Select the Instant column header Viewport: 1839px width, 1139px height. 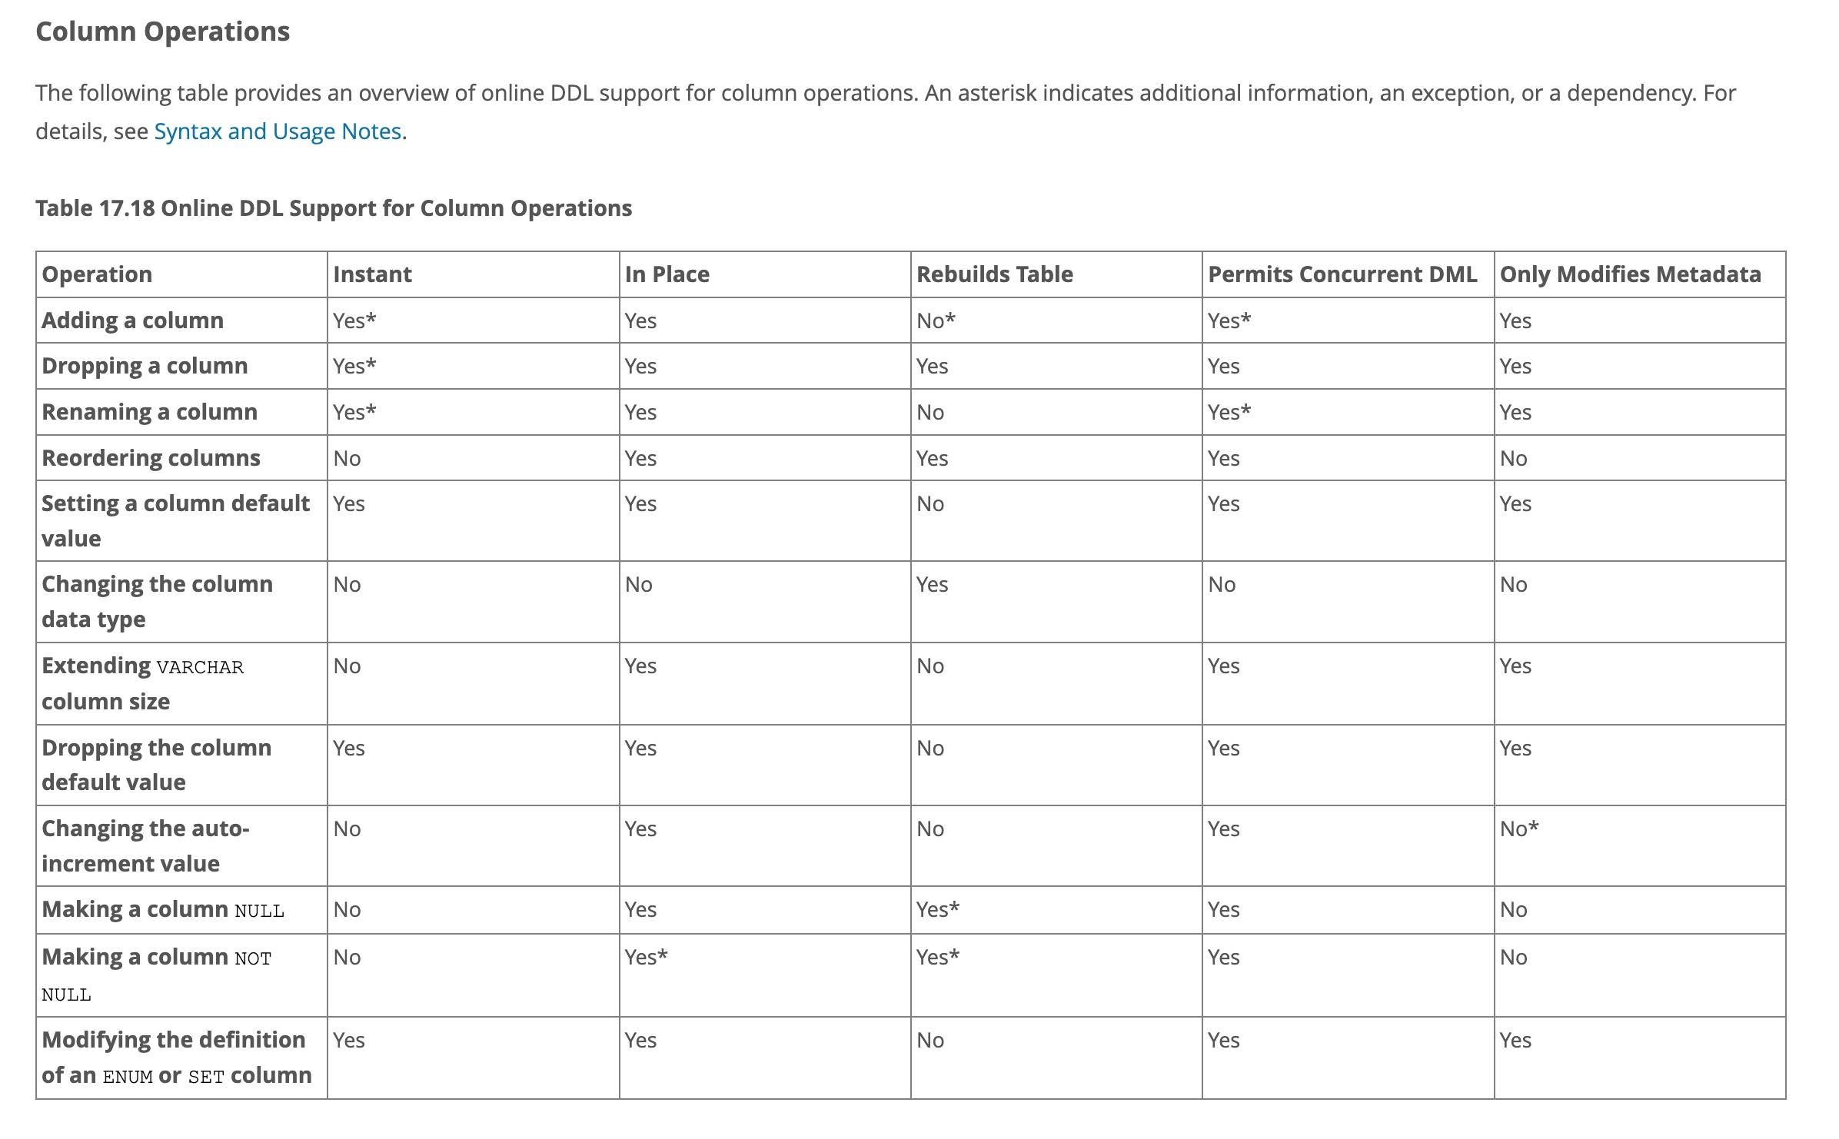[372, 274]
